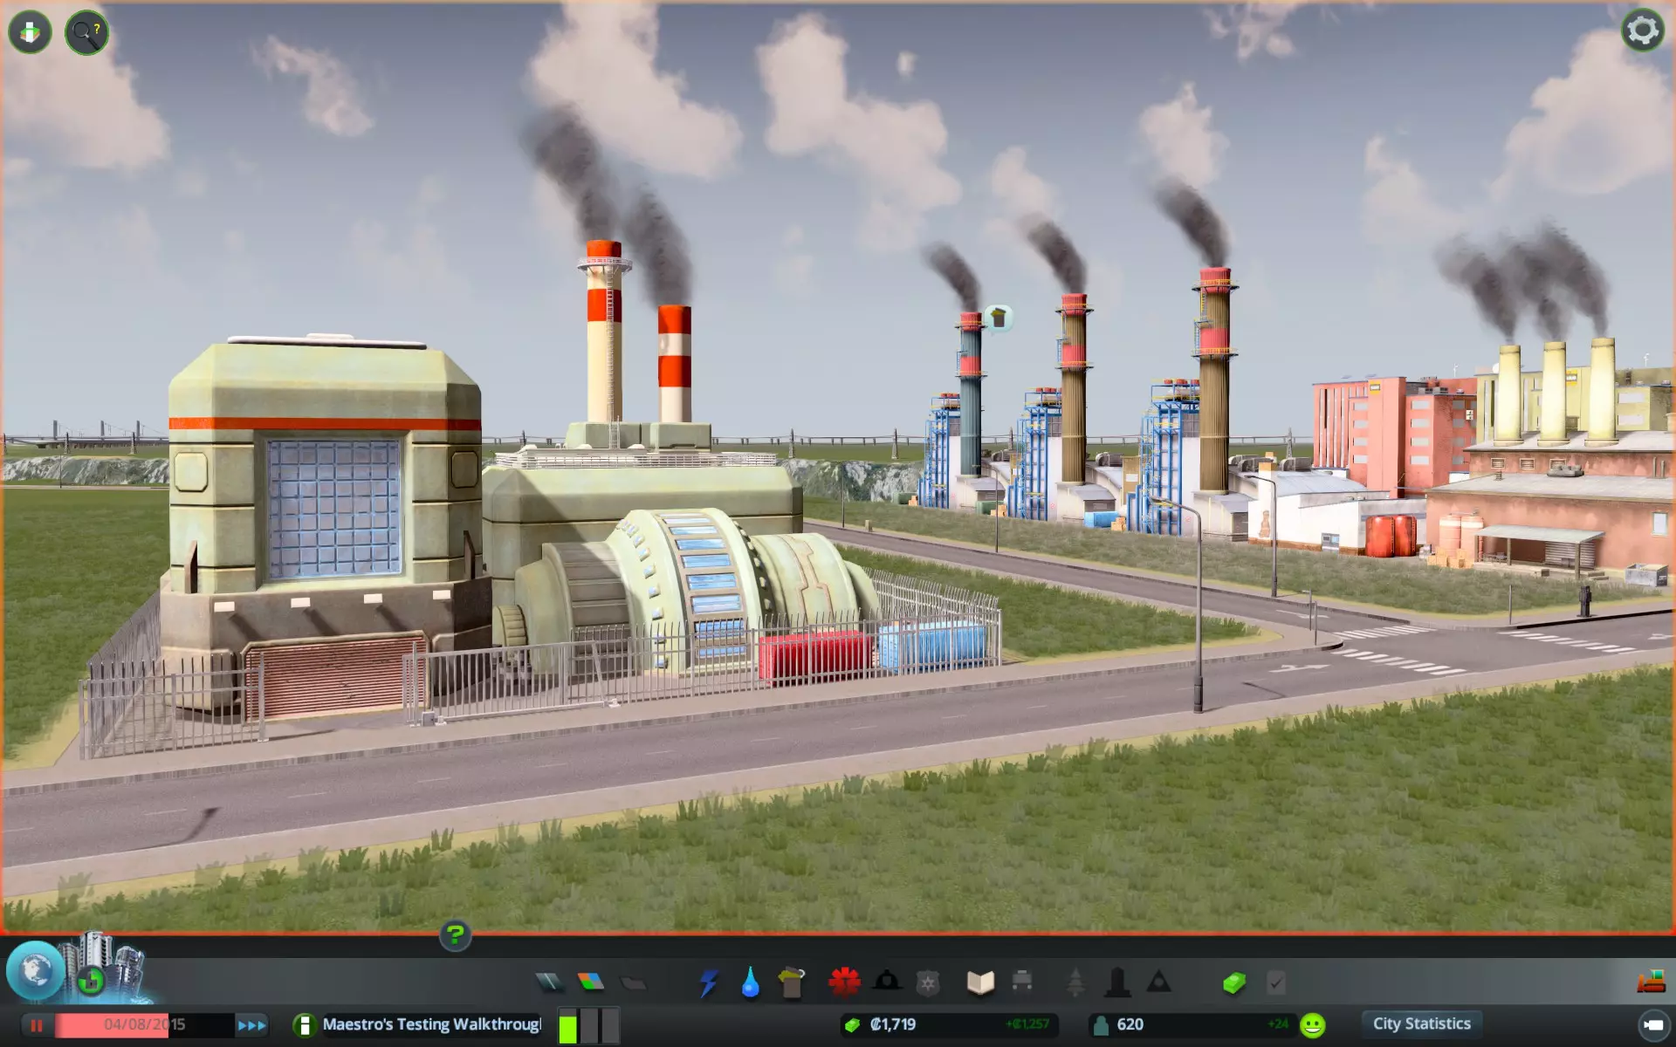Open the Roads build menu
The height and width of the screenshot is (1047, 1676).
pos(549,983)
